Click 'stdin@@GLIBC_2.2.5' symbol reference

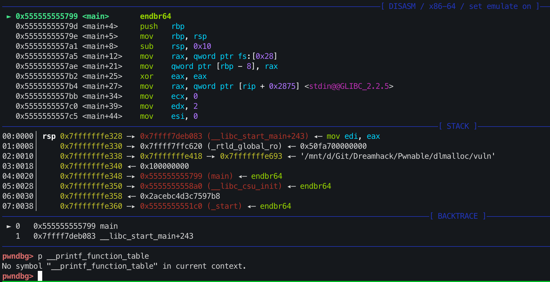point(349,86)
